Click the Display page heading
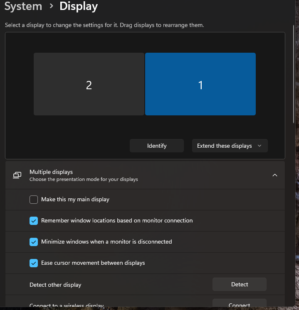Image resolution: width=299 pixels, height=310 pixels. (79, 6)
